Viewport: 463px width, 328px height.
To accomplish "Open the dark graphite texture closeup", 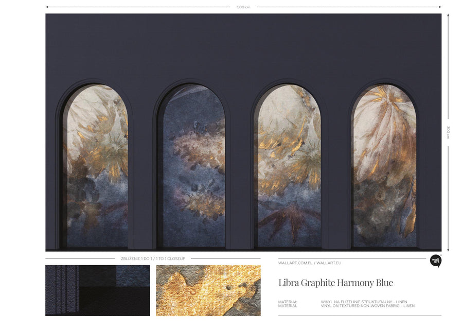I will pyautogui.click(x=98, y=290).
